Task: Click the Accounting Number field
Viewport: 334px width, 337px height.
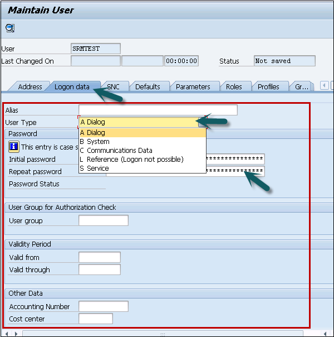Action: tap(104, 306)
